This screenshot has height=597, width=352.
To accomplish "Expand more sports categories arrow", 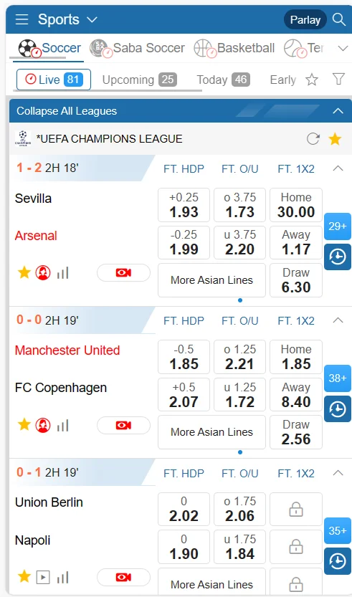I will (x=342, y=48).
